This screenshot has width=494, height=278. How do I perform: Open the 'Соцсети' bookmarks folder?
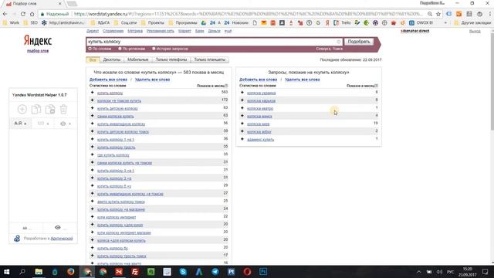[125, 22]
